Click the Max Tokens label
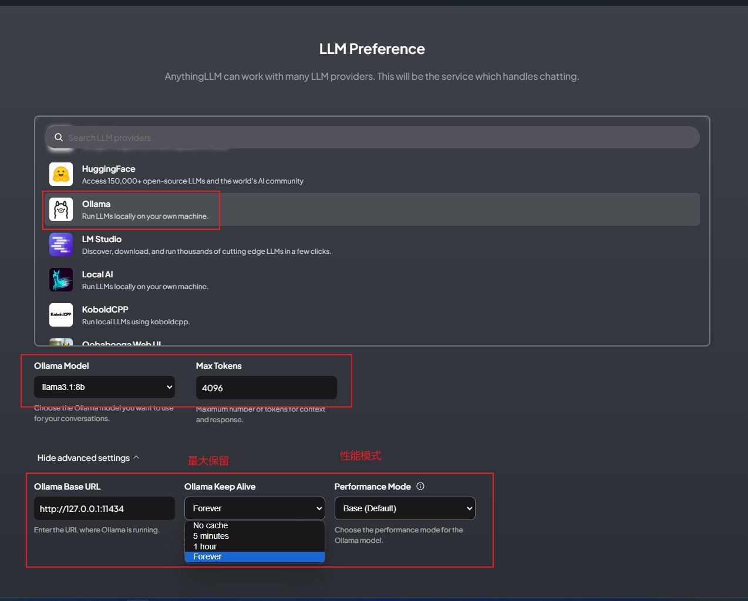 coord(219,366)
